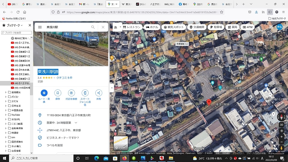Open the Windows Start menu
The height and width of the screenshot is (162, 288).
[4, 158]
